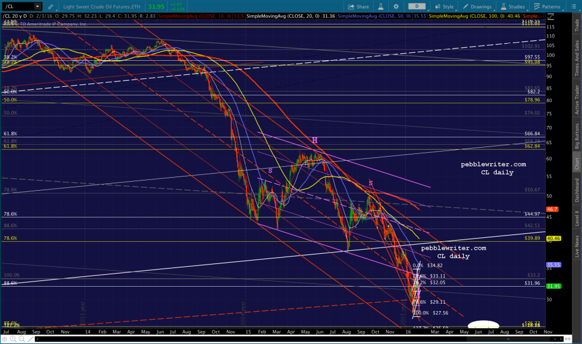Select the Chart side tab

(x=577, y=163)
